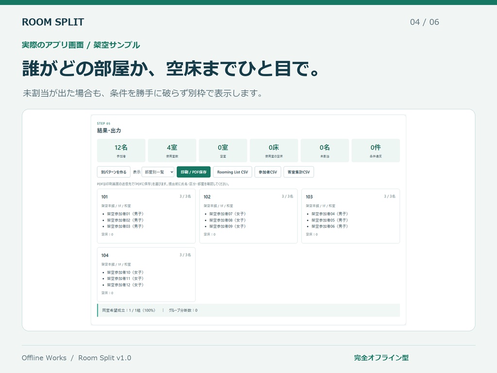The height and width of the screenshot is (373, 497).
Task: Select participant 架空参加者07（女子）
Action: (228, 214)
